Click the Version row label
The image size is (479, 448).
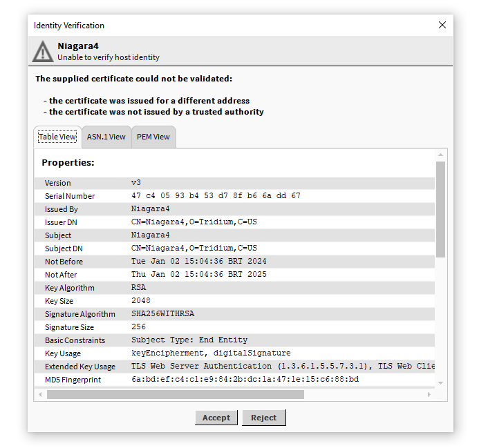tap(58, 183)
